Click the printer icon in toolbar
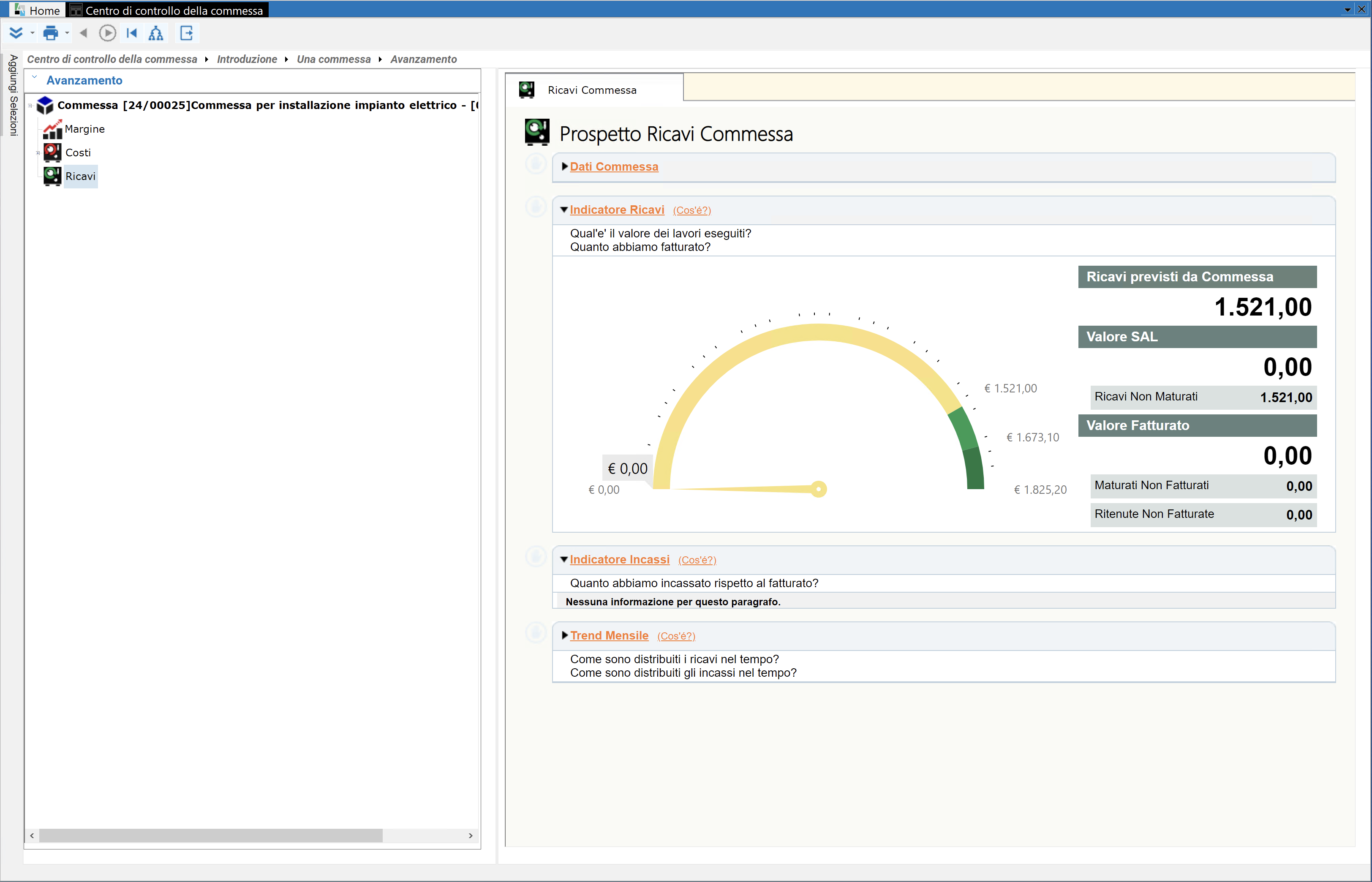Viewport: 1372px width, 882px height. click(x=51, y=33)
